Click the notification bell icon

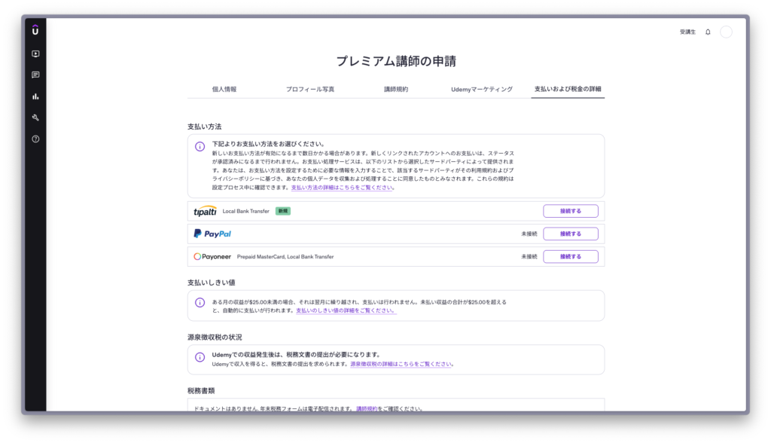[708, 32]
